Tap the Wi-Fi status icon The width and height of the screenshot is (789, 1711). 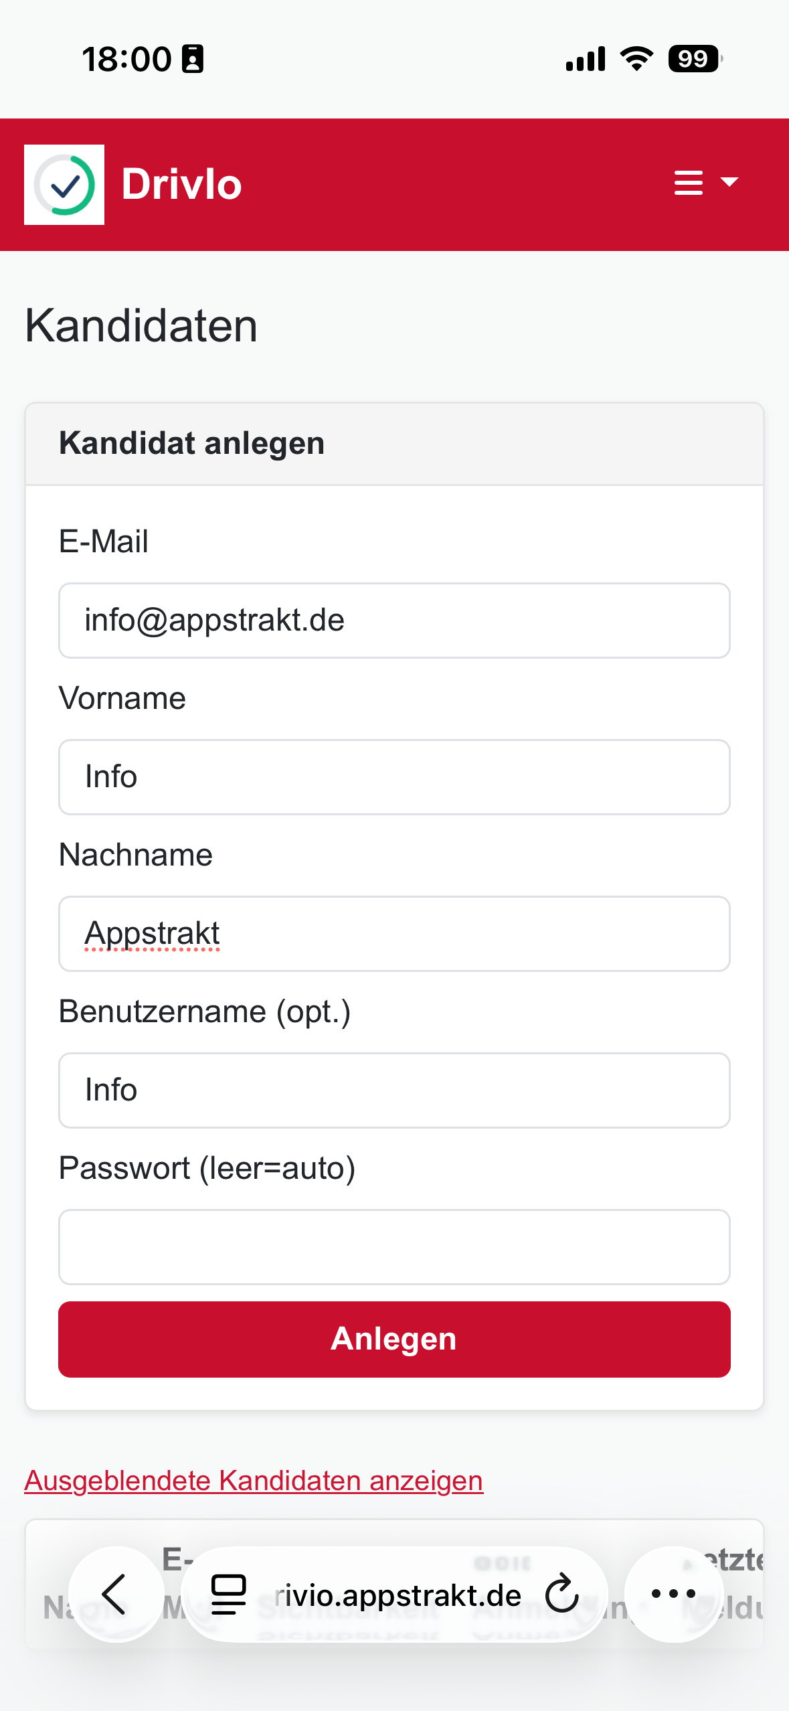636,59
